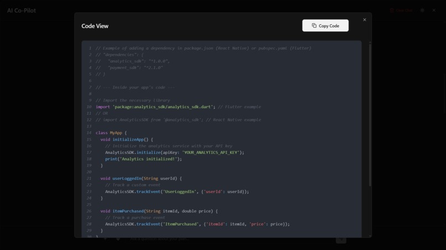The image size is (446, 250).
Task: Click the 'class MyApp {' line
Action: (111, 133)
